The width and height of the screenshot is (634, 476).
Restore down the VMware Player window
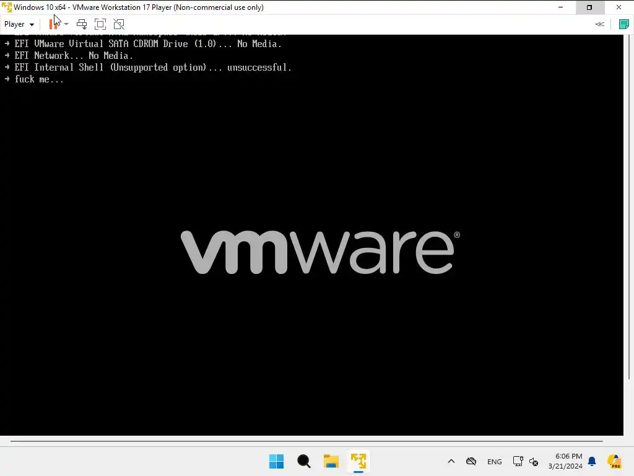pos(589,7)
